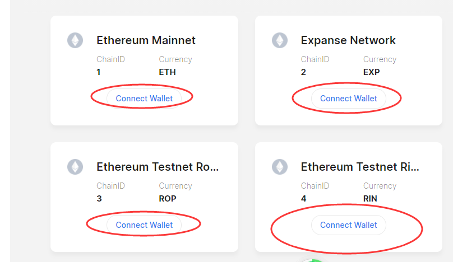The image size is (453, 262).
Task: Click ChainID value 1 on Ethereum Mainnet
Action: coord(99,72)
